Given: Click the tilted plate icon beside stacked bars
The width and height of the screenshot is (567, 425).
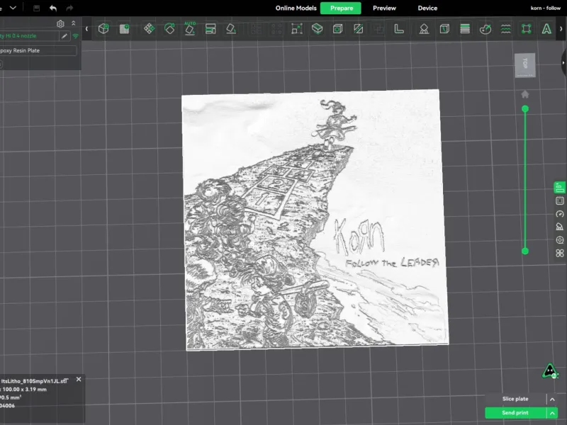Looking at the screenshot, I should click(231, 28).
